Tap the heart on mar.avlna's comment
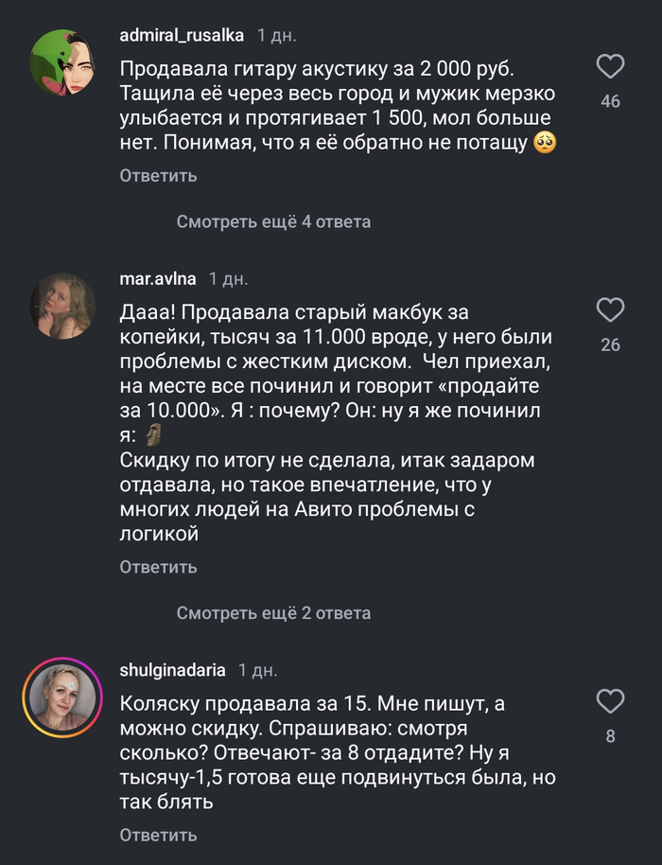 click(x=611, y=309)
